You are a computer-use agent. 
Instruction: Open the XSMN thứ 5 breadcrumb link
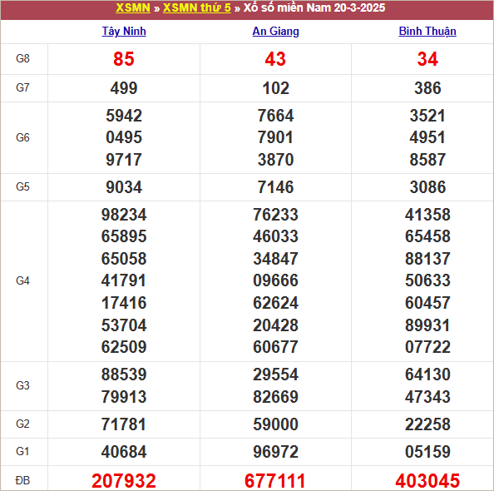(197, 7)
